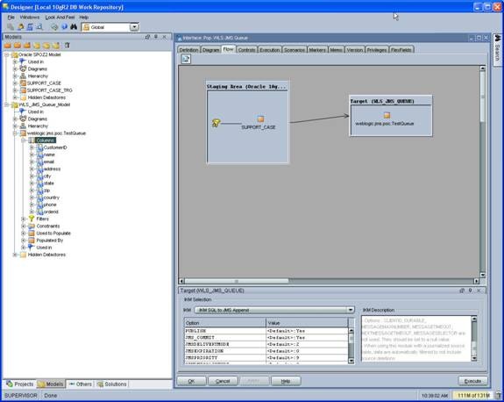The height and width of the screenshot is (402, 504).
Task: Collapse the WLS_JMS_Queue_Model node
Action: point(6,104)
